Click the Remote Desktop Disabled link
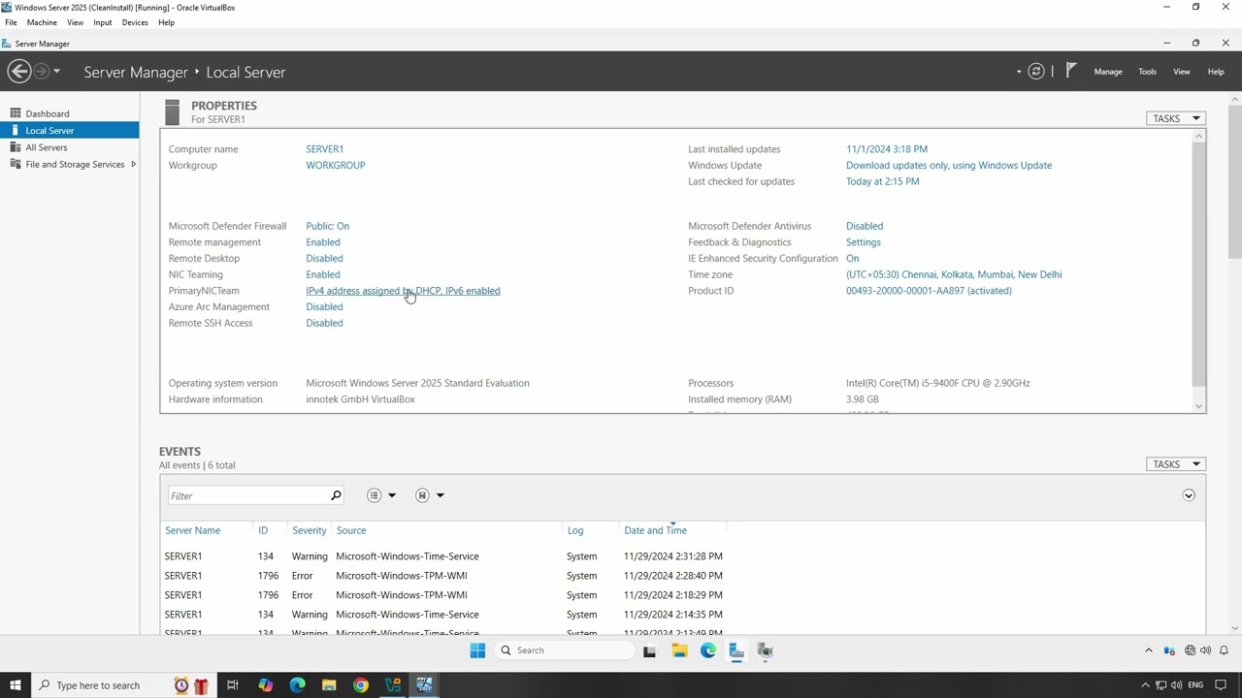Image resolution: width=1242 pixels, height=698 pixels. point(324,259)
